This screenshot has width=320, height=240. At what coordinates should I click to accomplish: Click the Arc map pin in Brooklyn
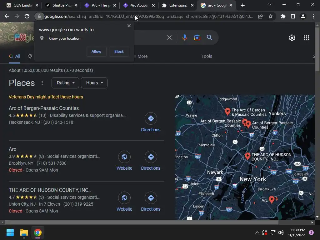pos(272,199)
